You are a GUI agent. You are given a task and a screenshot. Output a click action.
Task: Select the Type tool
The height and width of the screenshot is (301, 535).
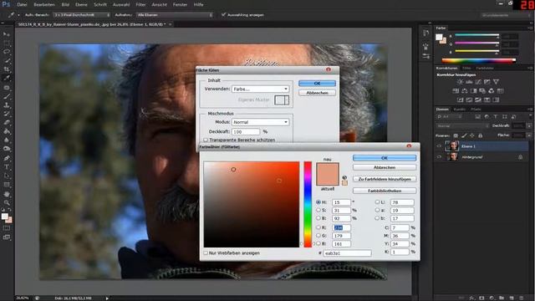tap(7, 167)
